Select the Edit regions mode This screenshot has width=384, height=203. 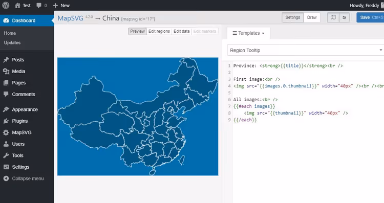coord(159,31)
